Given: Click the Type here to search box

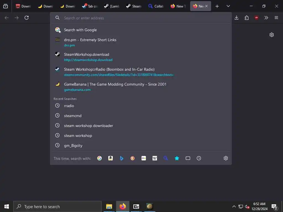Looking at the screenshot, I should (x=57, y=206).
